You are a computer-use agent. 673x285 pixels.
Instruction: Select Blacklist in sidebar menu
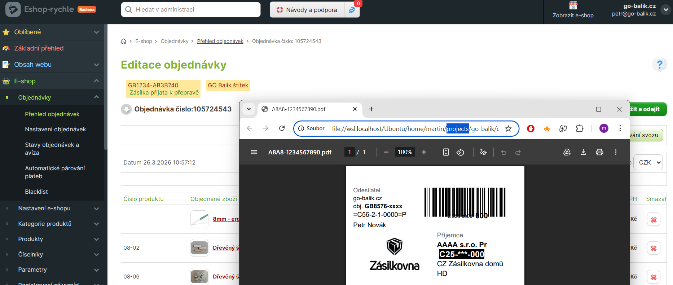pyautogui.click(x=36, y=192)
